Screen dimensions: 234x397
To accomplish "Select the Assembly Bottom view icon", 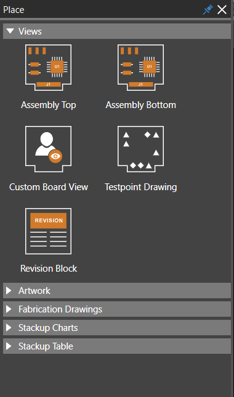I will pos(140,67).
